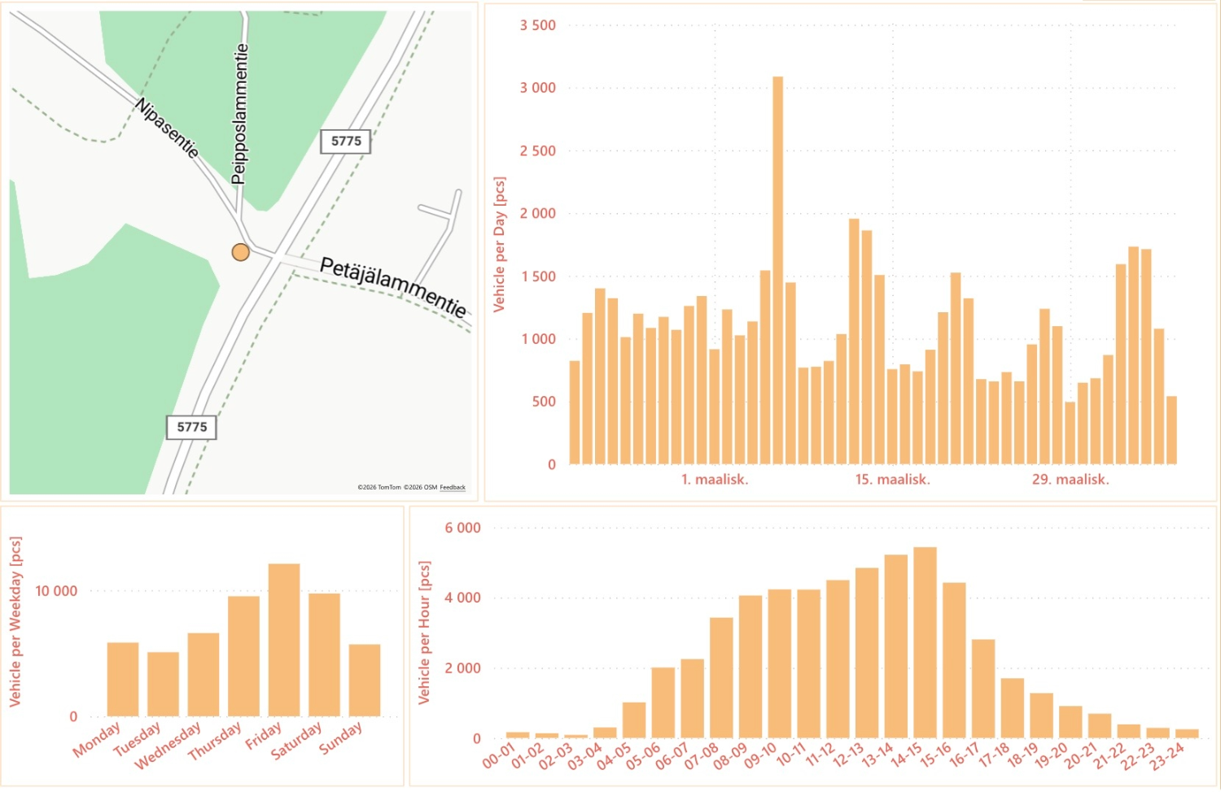1221x792 pixels.
Task: Click the Peipposlammentie street label
Action: 239,114
